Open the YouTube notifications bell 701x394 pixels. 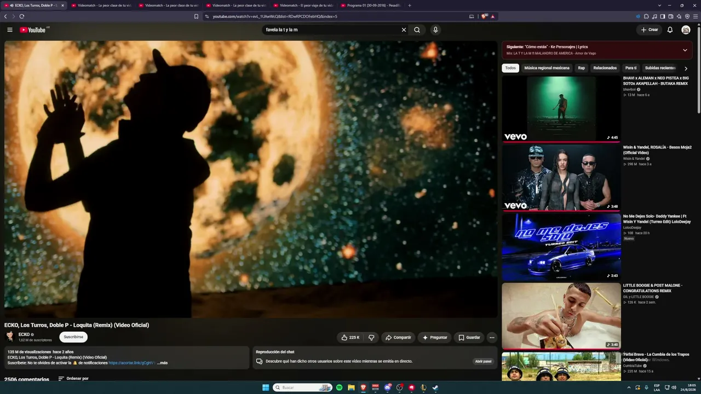[670, 30]
